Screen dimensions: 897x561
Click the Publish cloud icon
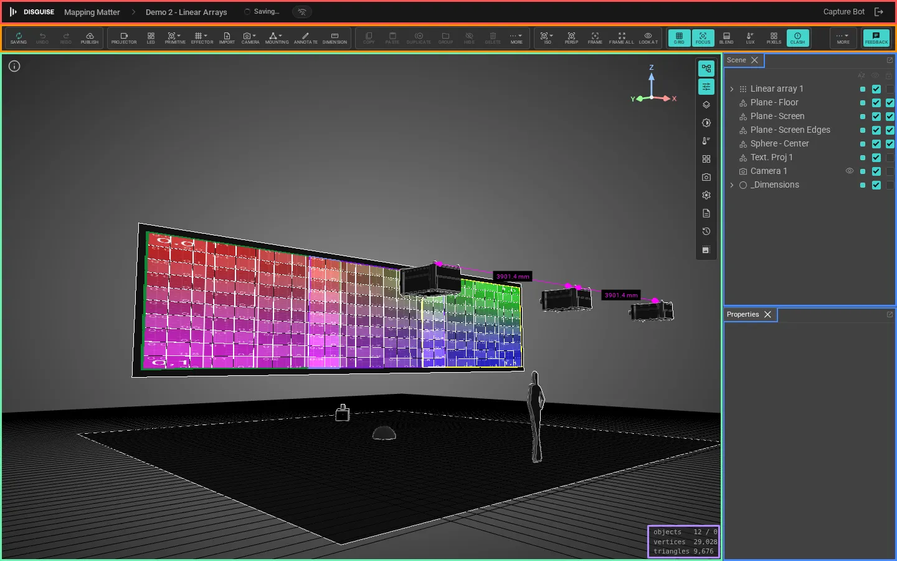pos(90,38)
